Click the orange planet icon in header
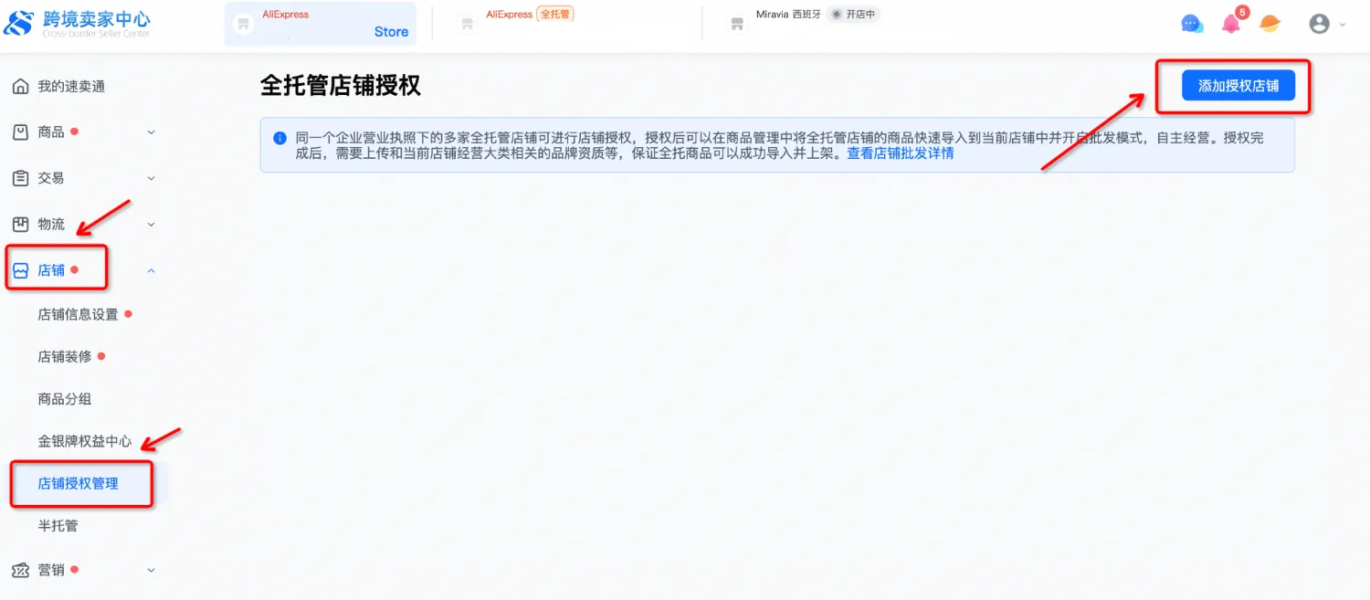The height and width of the screenshot is (600, 1370). coord(1270,25)
